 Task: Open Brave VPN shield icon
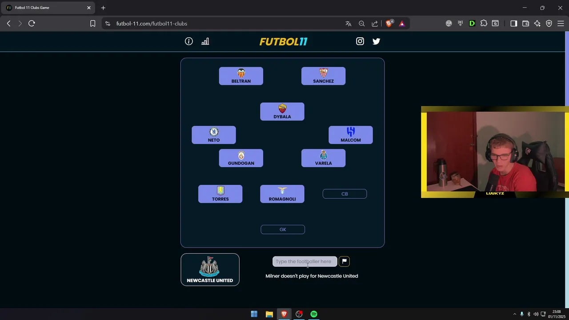tap(549, 24)
